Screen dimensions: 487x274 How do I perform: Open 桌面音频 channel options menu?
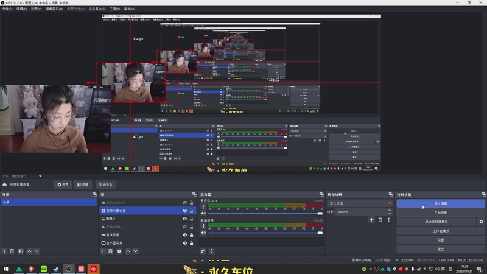203,226
